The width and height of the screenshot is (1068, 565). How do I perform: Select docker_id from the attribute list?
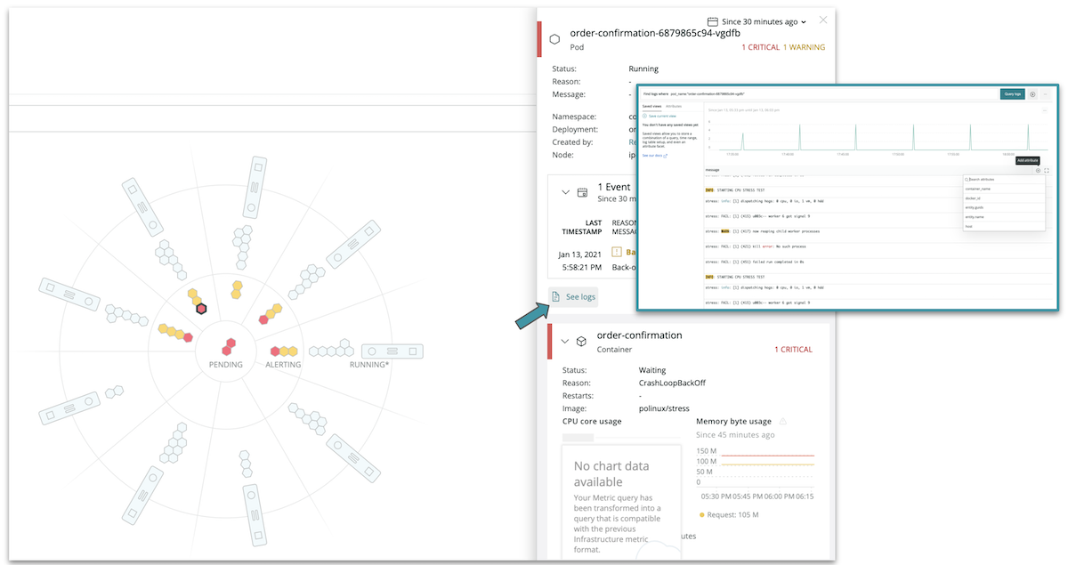(1004, 198)
